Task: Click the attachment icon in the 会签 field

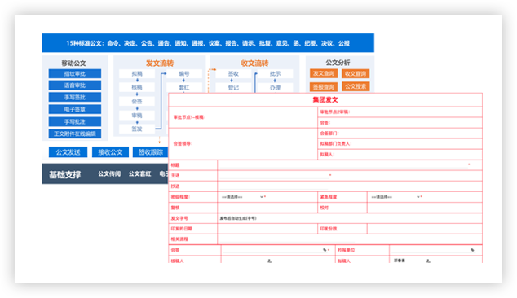Action: point(325,250)
